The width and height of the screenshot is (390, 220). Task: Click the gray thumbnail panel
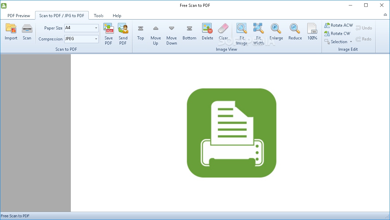(x=35, y=133)
